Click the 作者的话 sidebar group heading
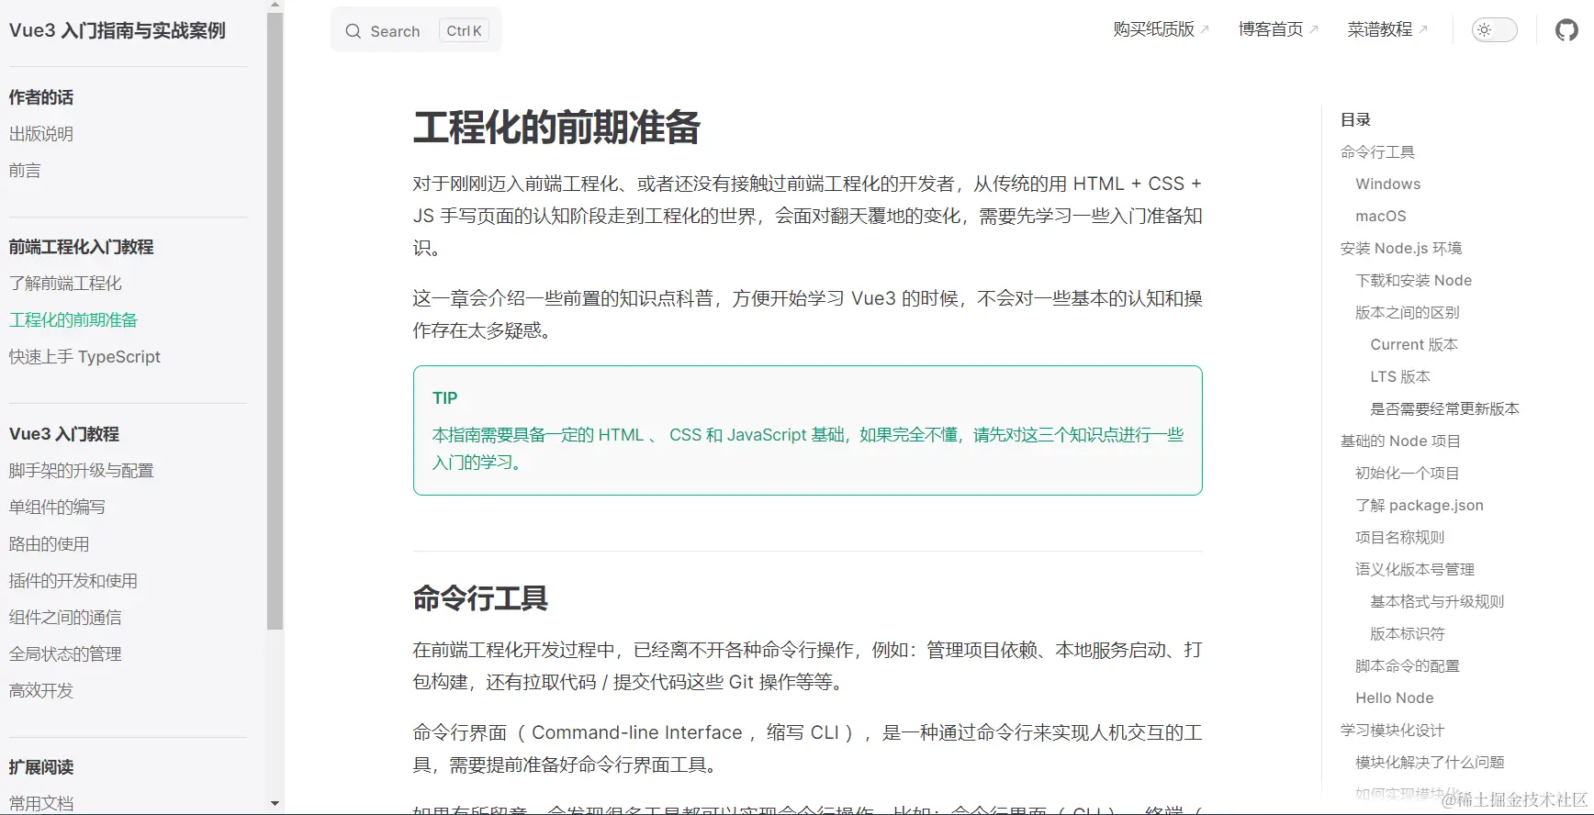Image resolution: width=1594 pixels, height=815 pixels. coord(41,97)
